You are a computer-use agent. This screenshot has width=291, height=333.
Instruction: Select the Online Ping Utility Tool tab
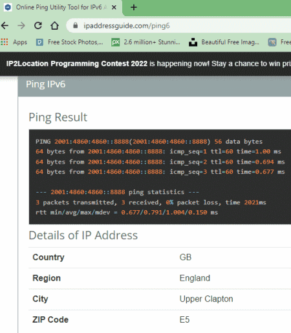click(x=61, y=7)
